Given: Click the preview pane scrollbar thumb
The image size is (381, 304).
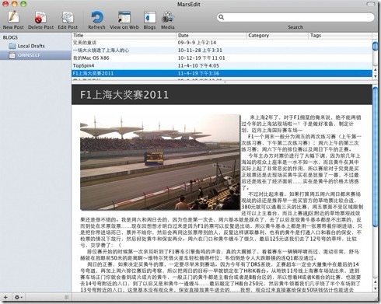Looking at the screenshot, I should (x=375, y=157).
